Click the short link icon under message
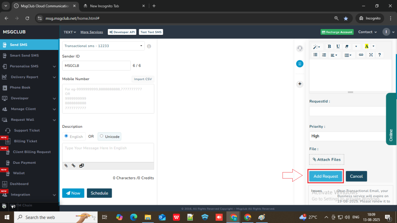The image size is (397, 223). tap(73, 166)
